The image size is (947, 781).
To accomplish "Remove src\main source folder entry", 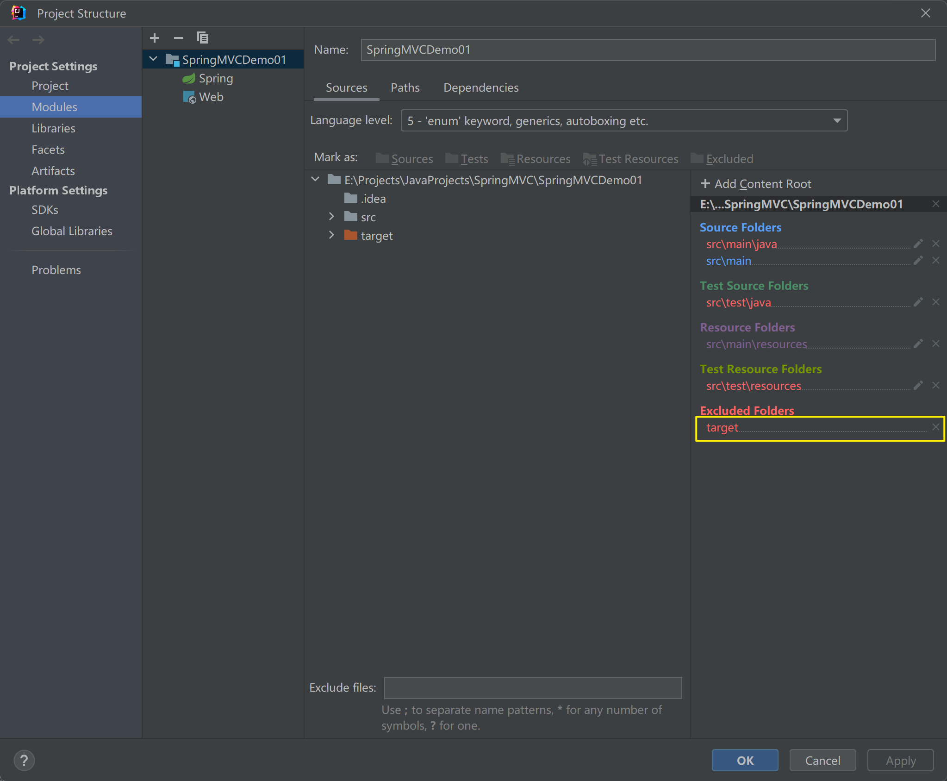I will [936, 261].
